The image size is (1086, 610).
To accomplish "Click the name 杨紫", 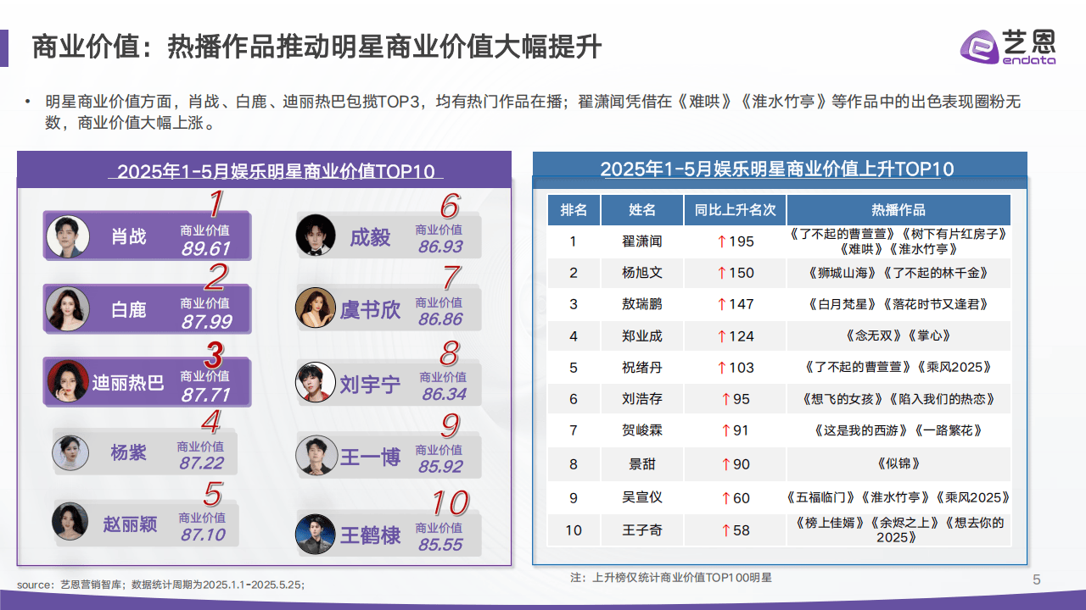I will 129,452.
